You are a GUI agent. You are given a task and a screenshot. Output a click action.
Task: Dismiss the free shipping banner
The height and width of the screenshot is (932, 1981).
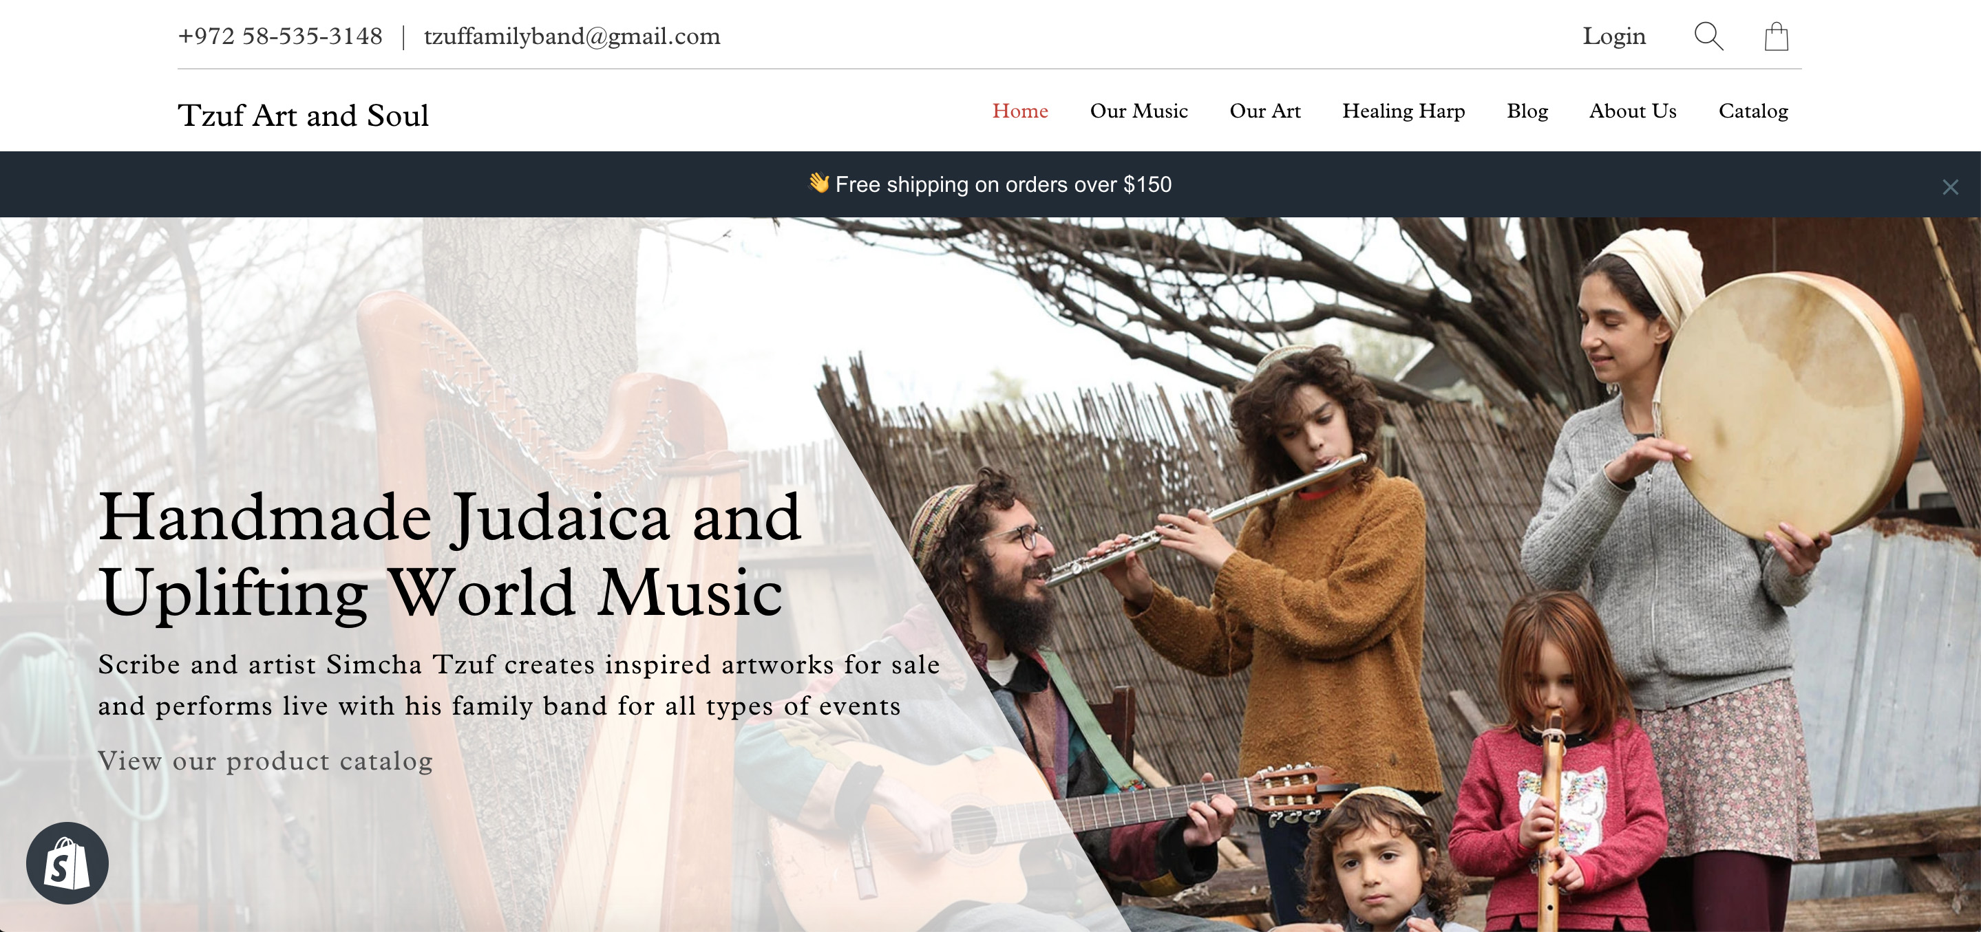click(x=1949, y=186)
